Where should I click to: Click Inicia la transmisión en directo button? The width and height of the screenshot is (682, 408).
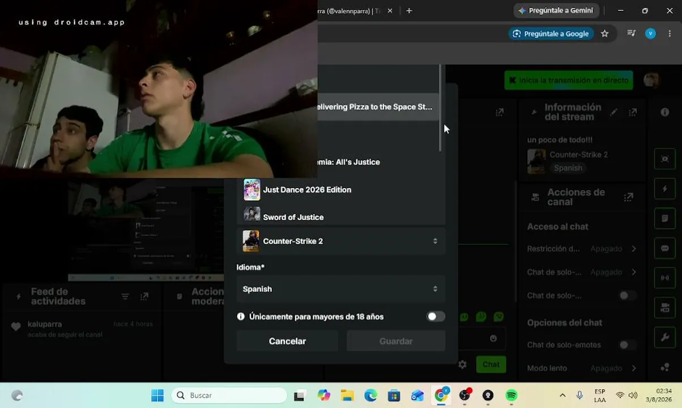tap(568, 80)
